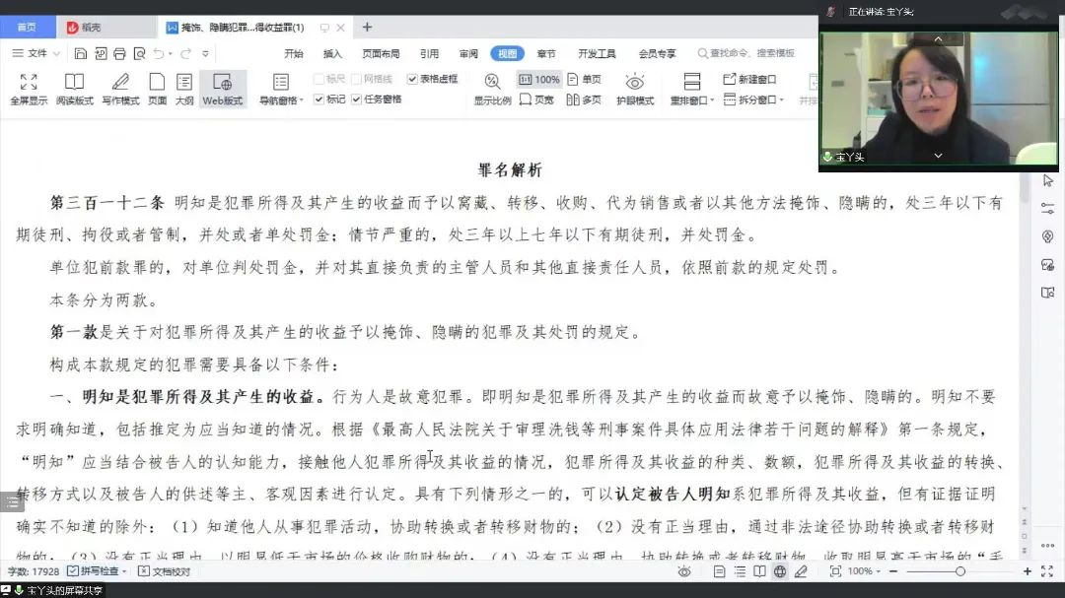Viewport: 1065px width, 598px height.
Task: Toggle the Ruler (标尺) checkbox
Action: click(319, 80)
